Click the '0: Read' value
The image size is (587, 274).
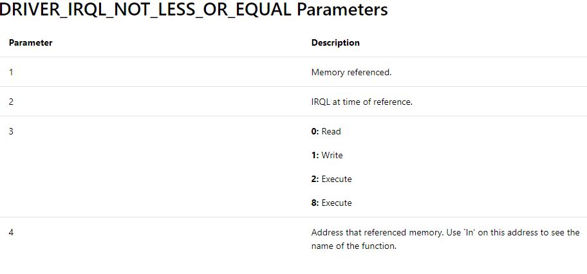(326, 131)
